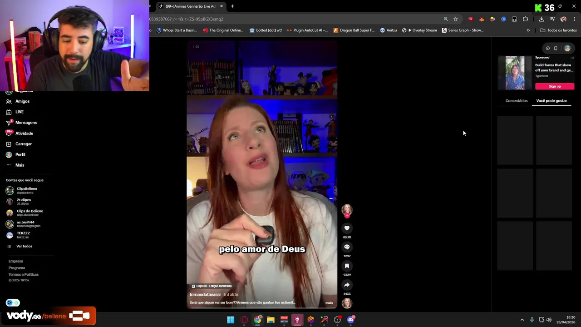Close the Animes Ganharão Live Action browser tab
581x327 pixels.
coord(222,6)
